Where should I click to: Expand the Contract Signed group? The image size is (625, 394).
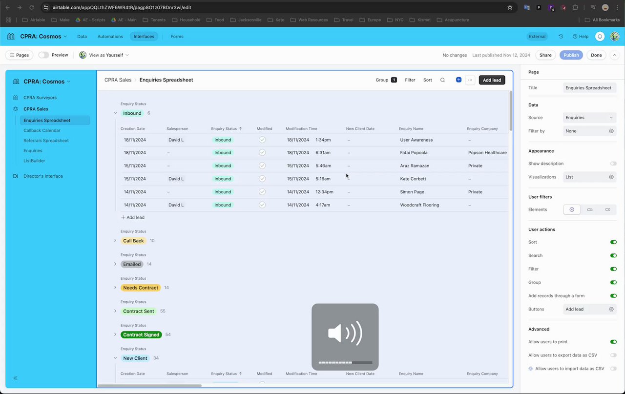coord(115,334)
